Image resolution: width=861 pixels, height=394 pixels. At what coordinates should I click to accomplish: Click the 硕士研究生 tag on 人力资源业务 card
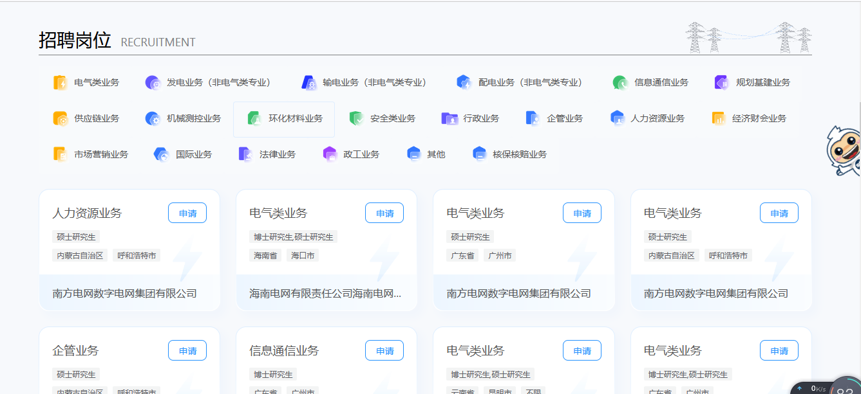click(76, 237)
